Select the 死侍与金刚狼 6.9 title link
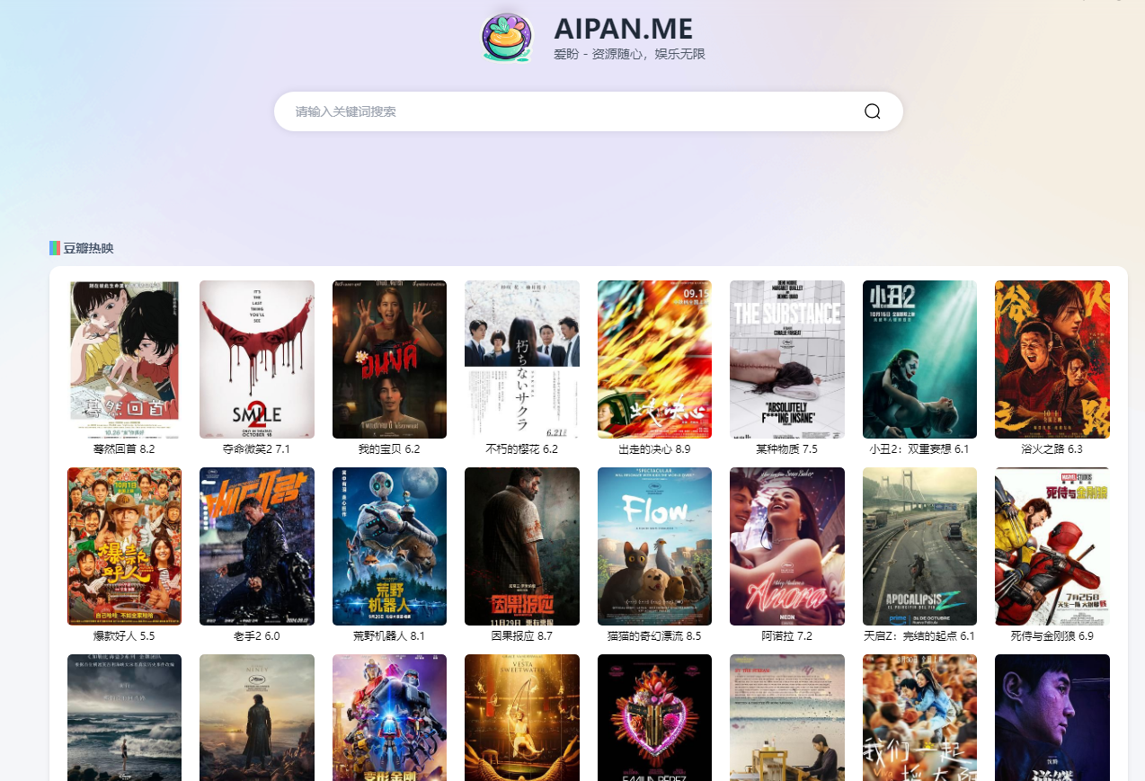1145x781 pixels. point(1052,635)
